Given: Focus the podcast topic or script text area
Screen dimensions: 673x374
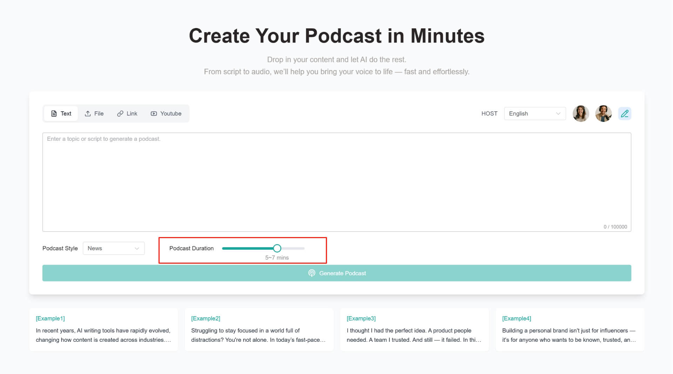Looking at the screenshot, I should pos(337,182).
